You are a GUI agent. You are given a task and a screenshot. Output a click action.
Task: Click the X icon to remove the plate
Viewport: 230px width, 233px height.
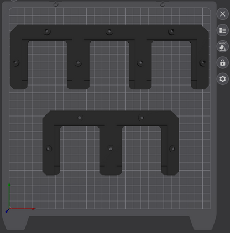coord(222,14)
